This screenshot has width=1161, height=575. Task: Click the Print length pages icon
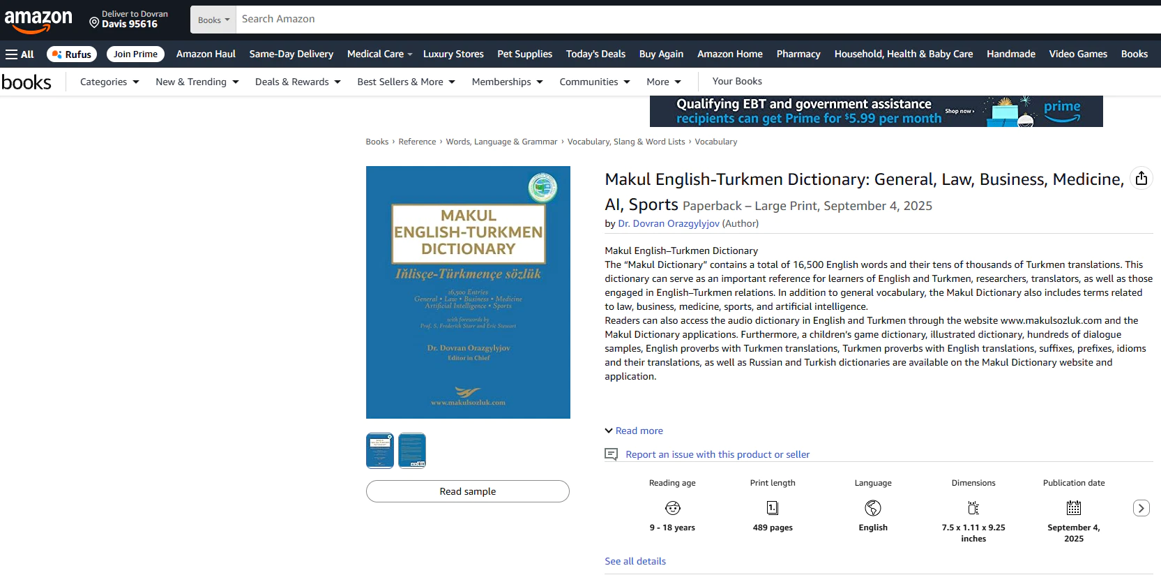coord(773,508)
